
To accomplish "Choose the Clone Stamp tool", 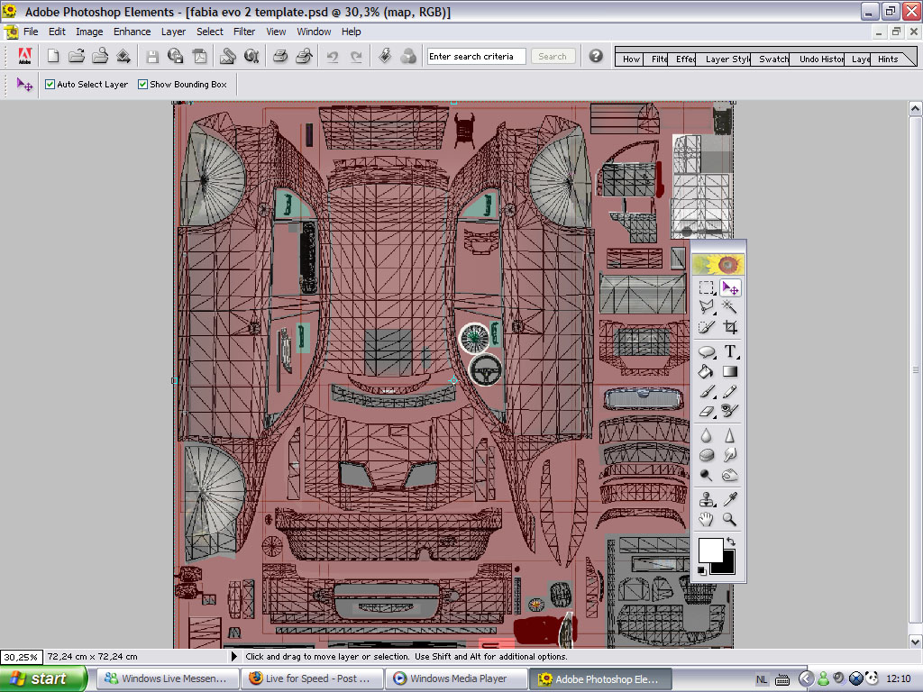I will point(707,499).
